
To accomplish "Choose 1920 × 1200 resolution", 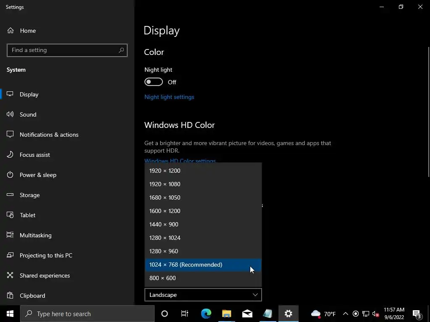I will tap(203, 171).
